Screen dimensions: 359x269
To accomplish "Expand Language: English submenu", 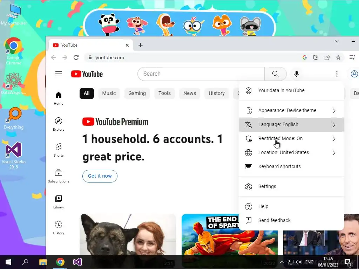I will click(291, 124).
